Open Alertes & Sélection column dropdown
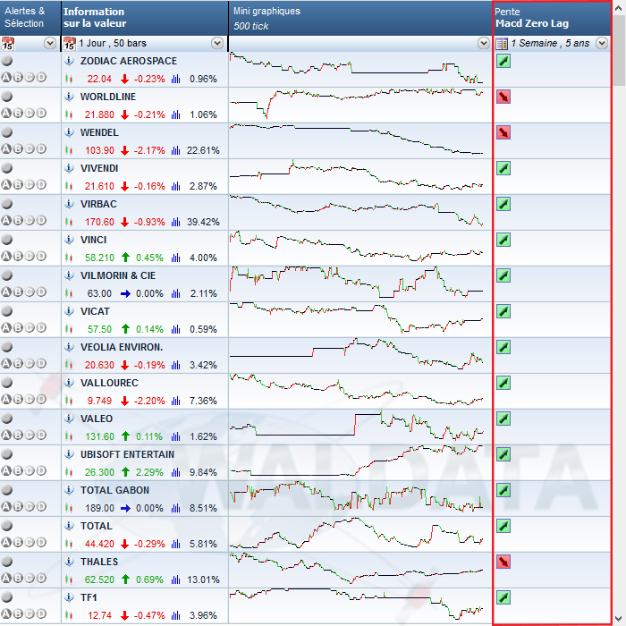Screen dimensions: 626x626 click(x=50, y=43)
